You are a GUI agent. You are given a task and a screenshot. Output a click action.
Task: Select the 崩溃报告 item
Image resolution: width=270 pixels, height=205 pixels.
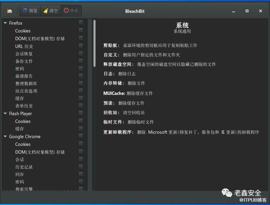click(x=24, y=76)
